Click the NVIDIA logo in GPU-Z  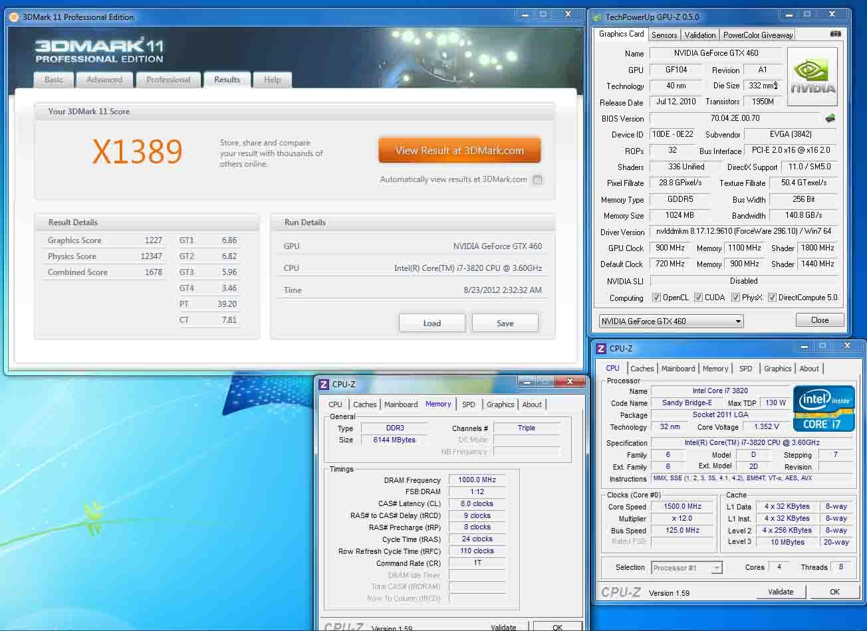coord(812,76)
